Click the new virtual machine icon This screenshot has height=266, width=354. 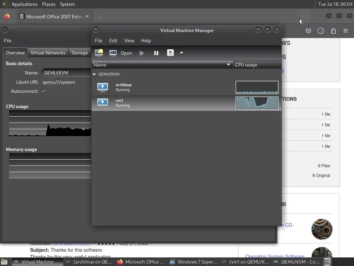[x=99, y=53]
